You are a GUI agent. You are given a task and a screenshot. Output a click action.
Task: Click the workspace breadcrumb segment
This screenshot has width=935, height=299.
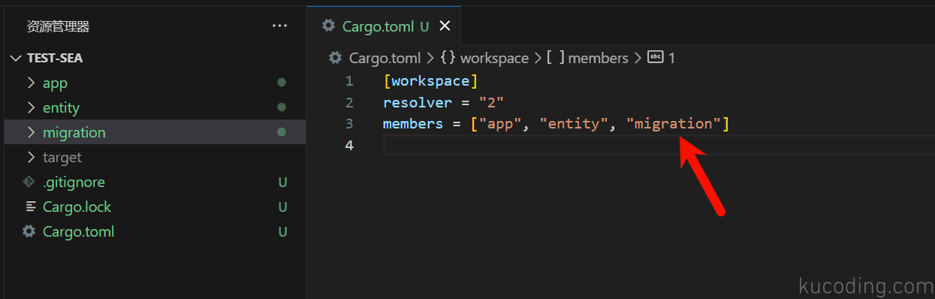point(494,58)
